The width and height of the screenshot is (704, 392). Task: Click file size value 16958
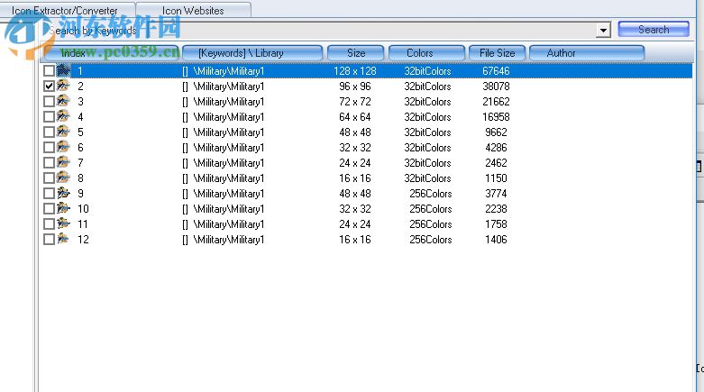[x=496, y=117]
